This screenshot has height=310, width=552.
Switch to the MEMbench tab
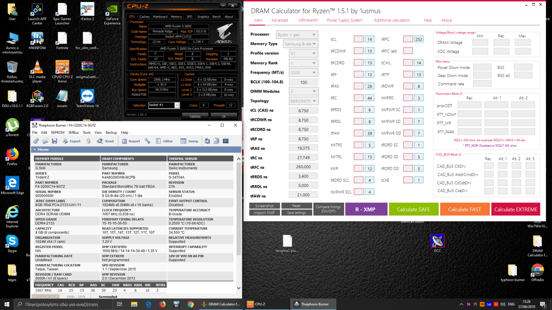308,20
